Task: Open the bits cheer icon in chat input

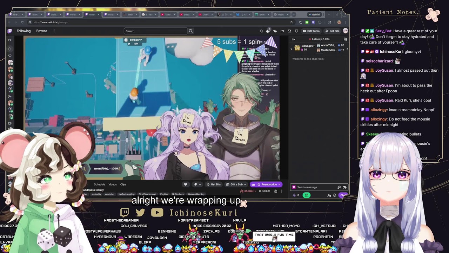Action: click(x=339, y=187)
